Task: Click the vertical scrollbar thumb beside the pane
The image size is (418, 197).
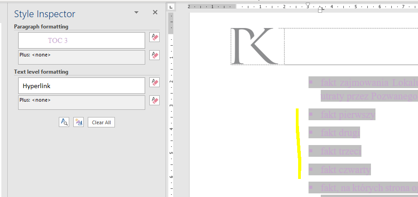Action: coord(171,23)
